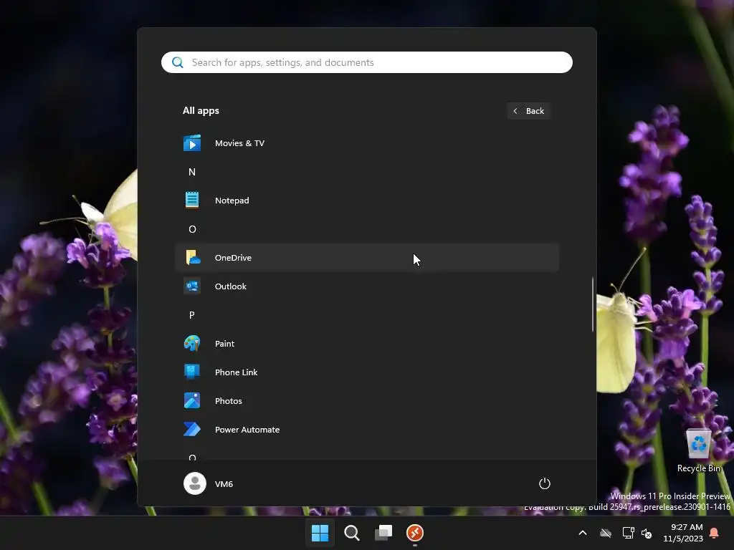Open Task View in the taskbar

383,533
